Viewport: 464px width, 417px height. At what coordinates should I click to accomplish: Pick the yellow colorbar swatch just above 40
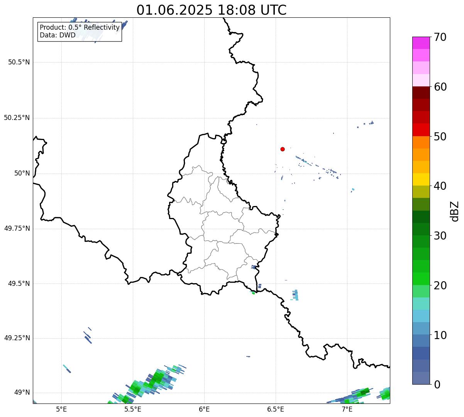click(x=421, y=179)
